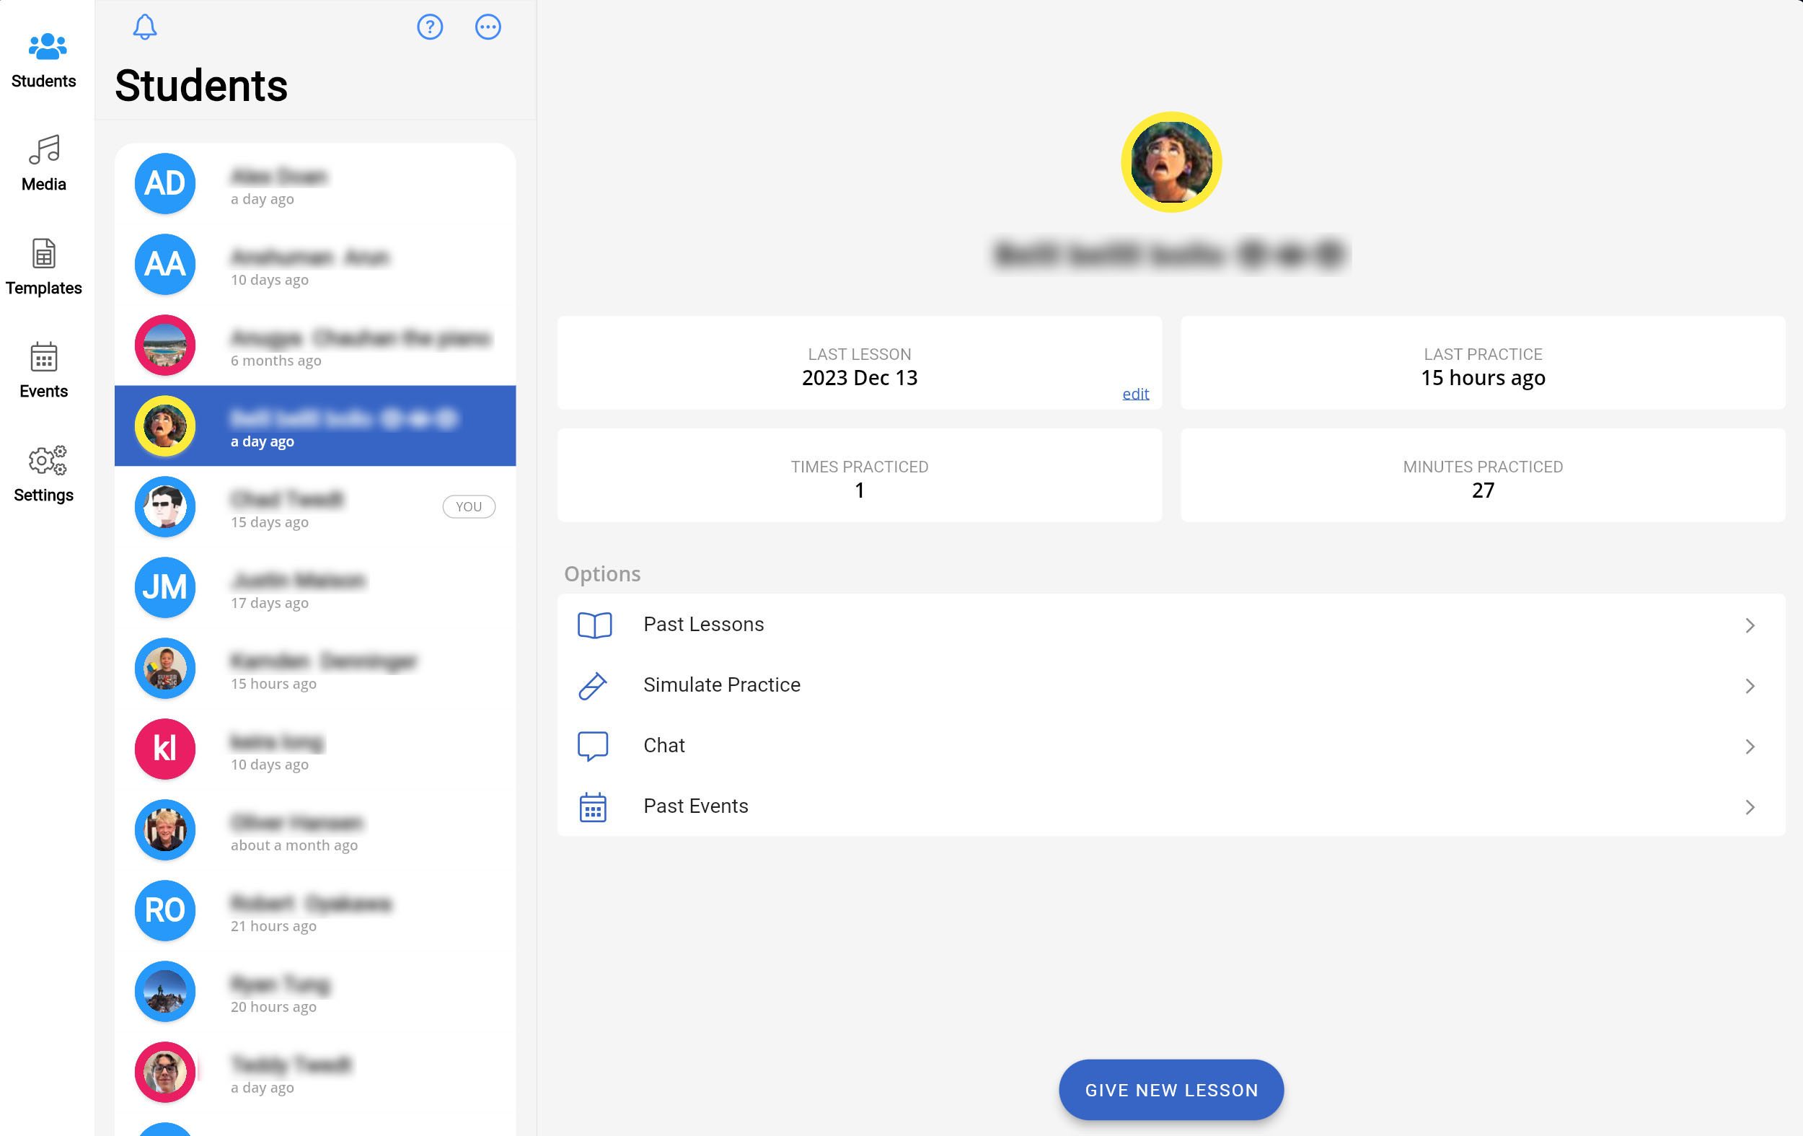Select student last active 6 months ago

(315, 345)
